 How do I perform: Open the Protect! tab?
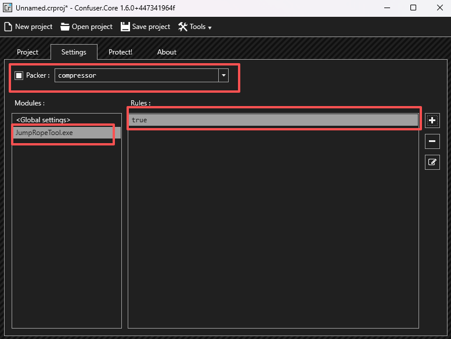[120, 52]
